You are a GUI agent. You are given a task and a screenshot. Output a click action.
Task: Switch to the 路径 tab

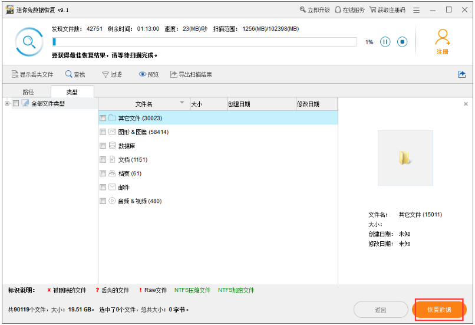28,92
